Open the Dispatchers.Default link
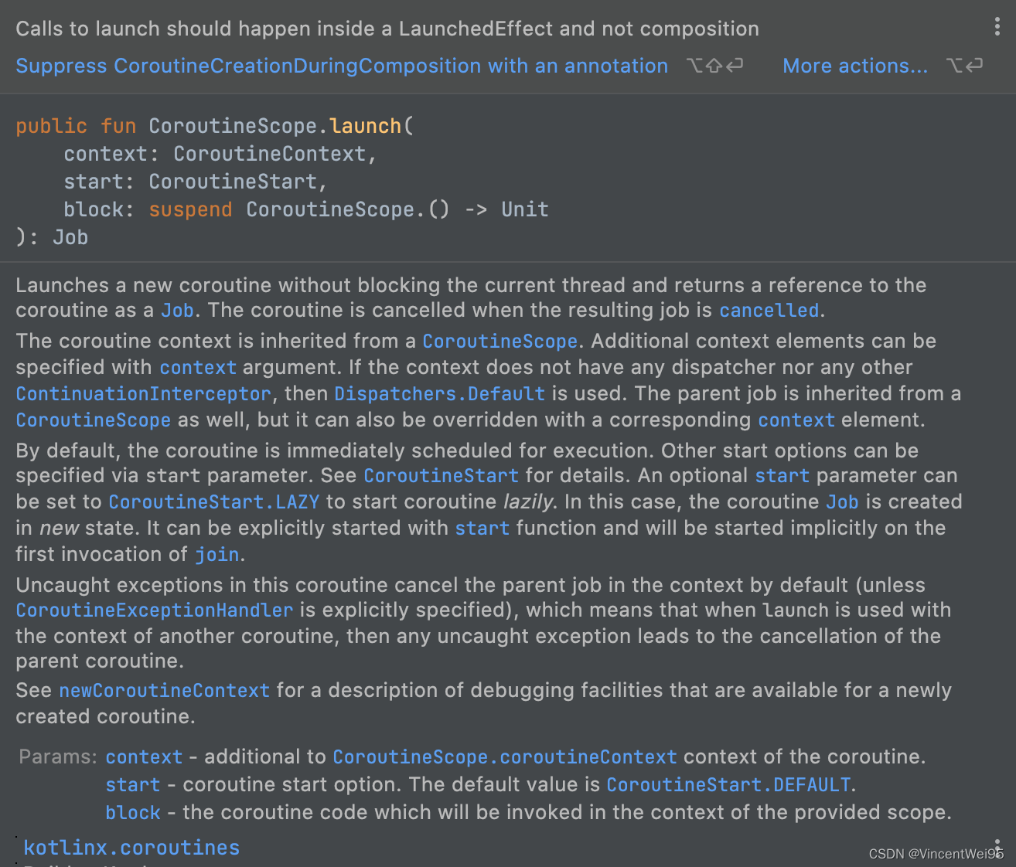Image resolution: width=1016 pixels, height=867 pixels. click(439, 394)
